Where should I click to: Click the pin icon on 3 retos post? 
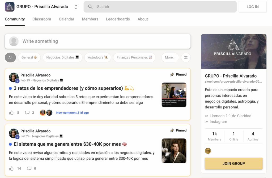(x=172, y=74)
